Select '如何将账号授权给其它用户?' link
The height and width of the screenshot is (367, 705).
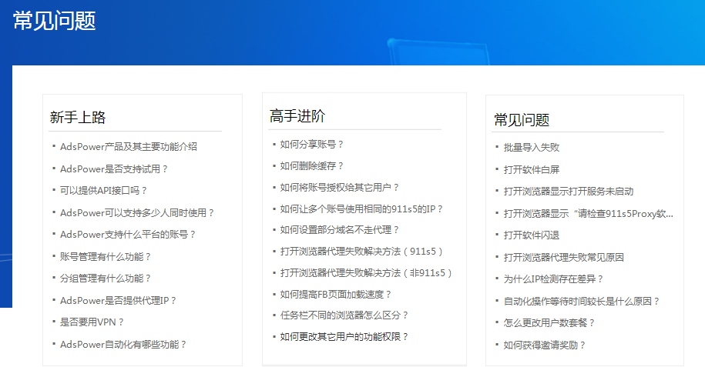(x=340, y=188)
